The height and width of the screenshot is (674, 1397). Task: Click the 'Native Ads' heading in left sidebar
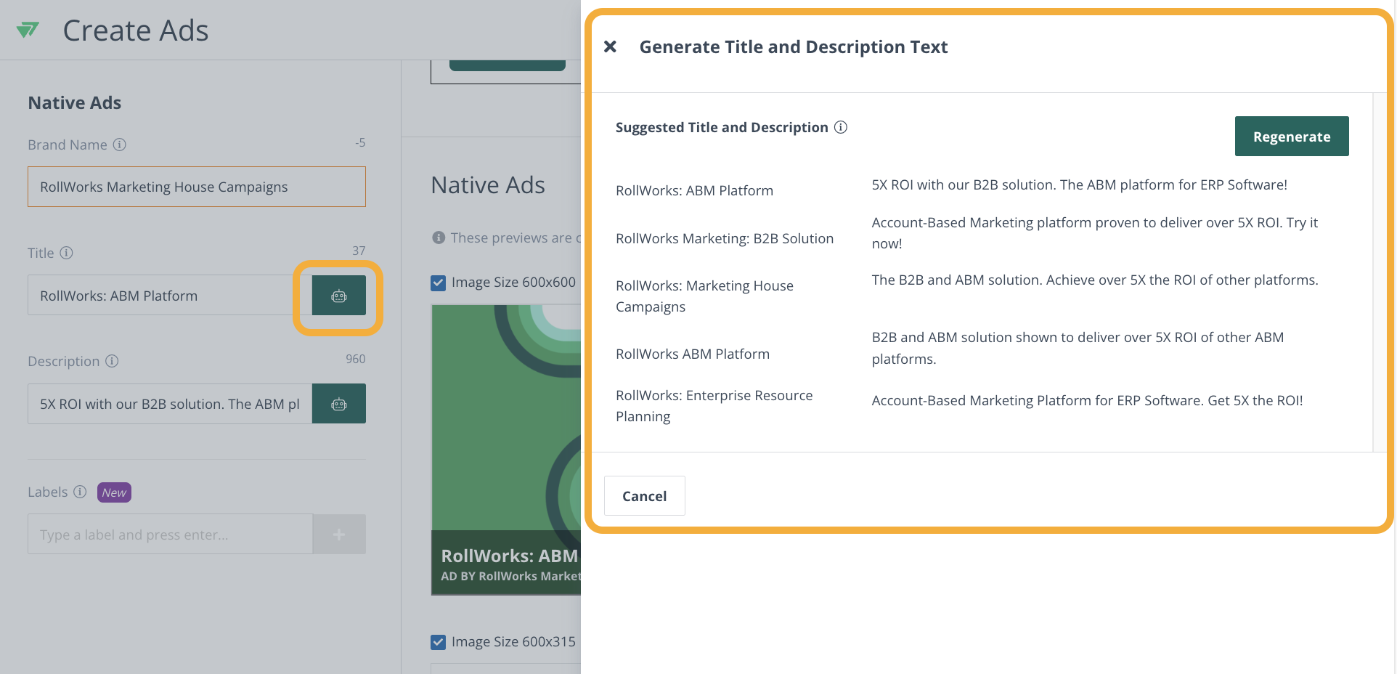point(75,103)
